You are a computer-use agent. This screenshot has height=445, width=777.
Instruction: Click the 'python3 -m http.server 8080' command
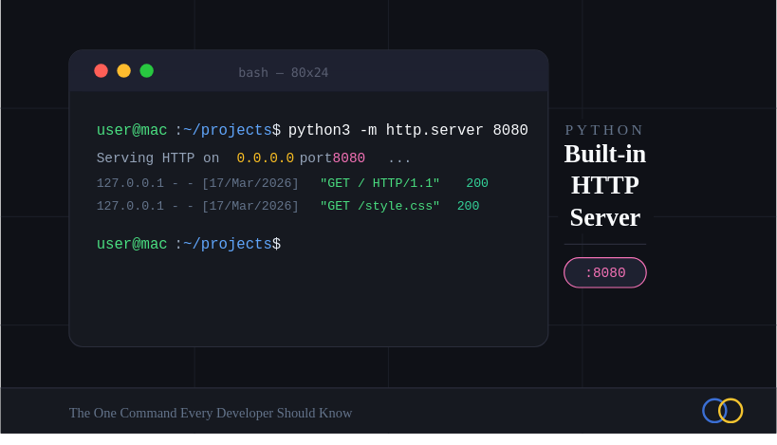408,130
